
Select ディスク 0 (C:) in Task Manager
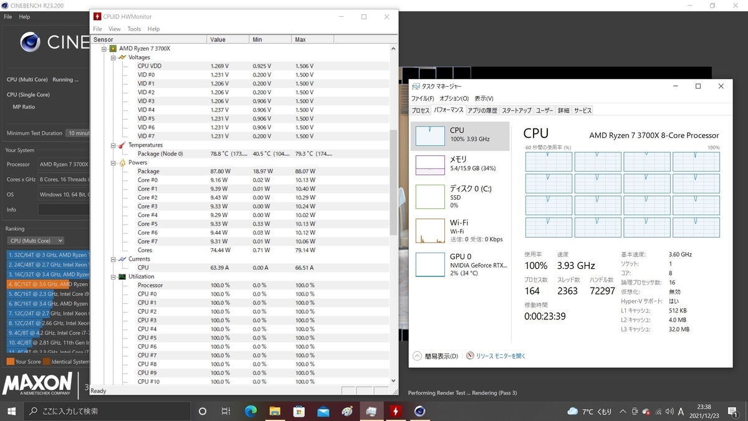point(460,196)
